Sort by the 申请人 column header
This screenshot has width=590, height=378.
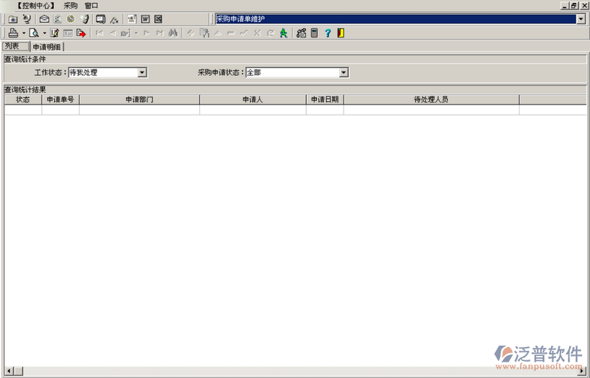pos(252,99)
